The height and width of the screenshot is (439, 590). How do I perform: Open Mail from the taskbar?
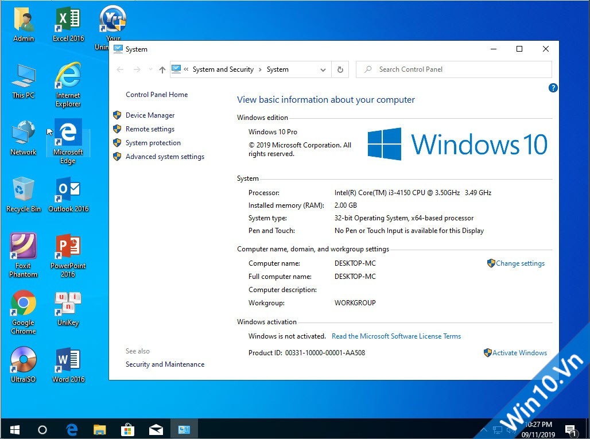156,429
